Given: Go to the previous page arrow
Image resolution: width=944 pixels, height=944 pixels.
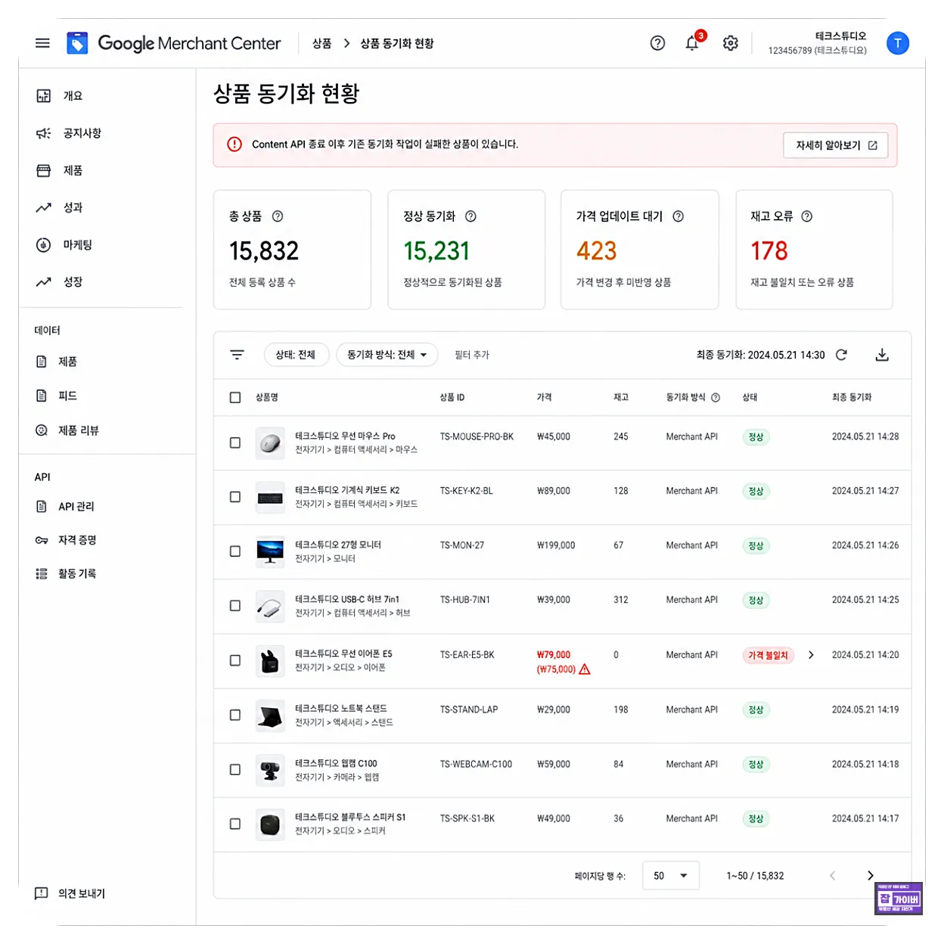Looking at the screenshot, I should tap(833, 875).
